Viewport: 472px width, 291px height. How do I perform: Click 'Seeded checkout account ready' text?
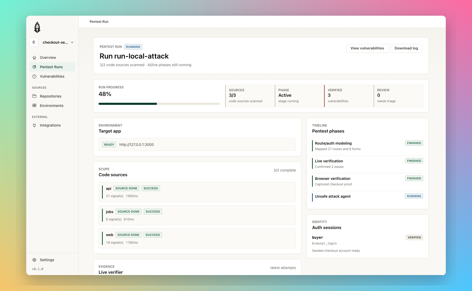pyautogui.click(x=336, y=251)
